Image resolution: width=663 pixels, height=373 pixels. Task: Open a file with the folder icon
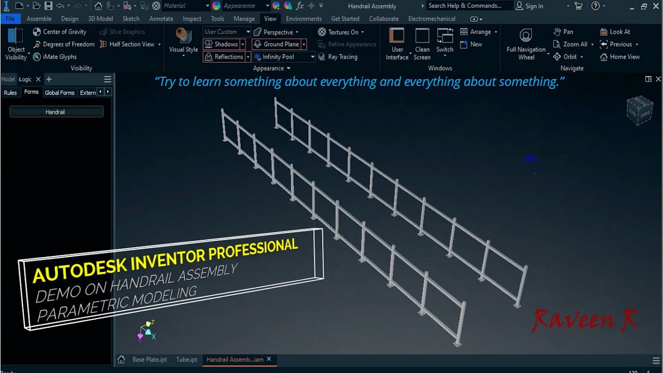click(36, 6)
